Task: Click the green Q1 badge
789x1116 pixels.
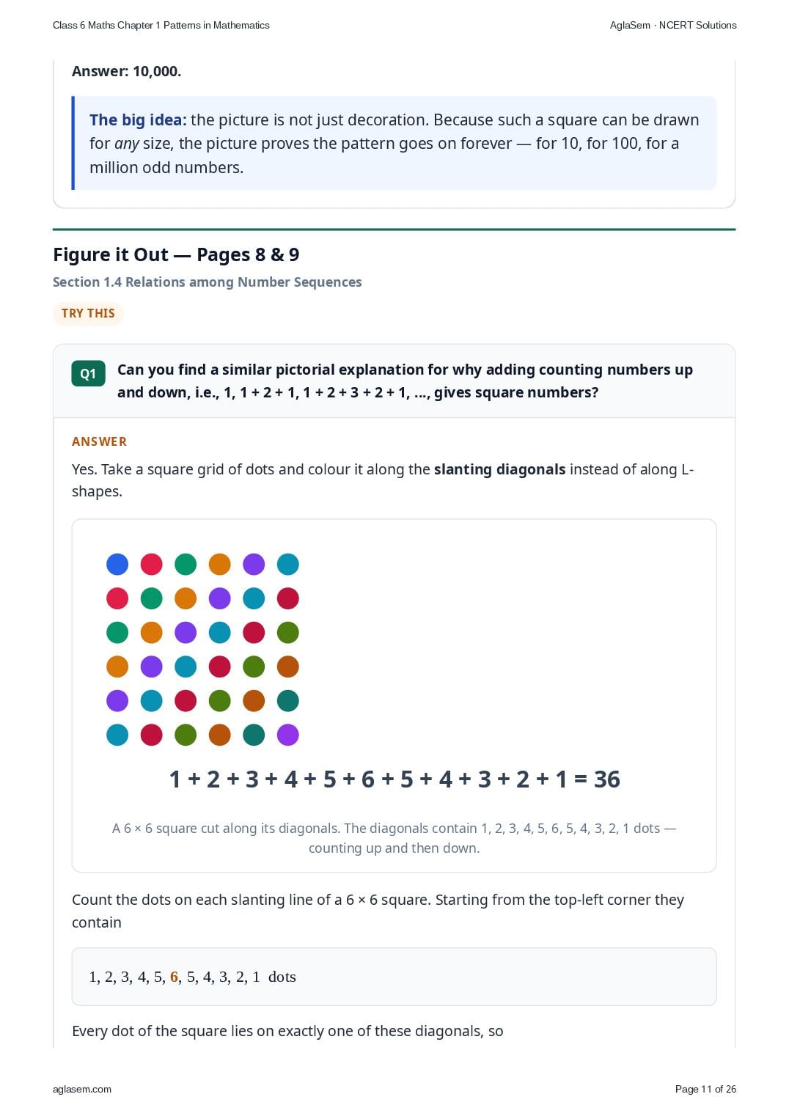Action: 88,373
